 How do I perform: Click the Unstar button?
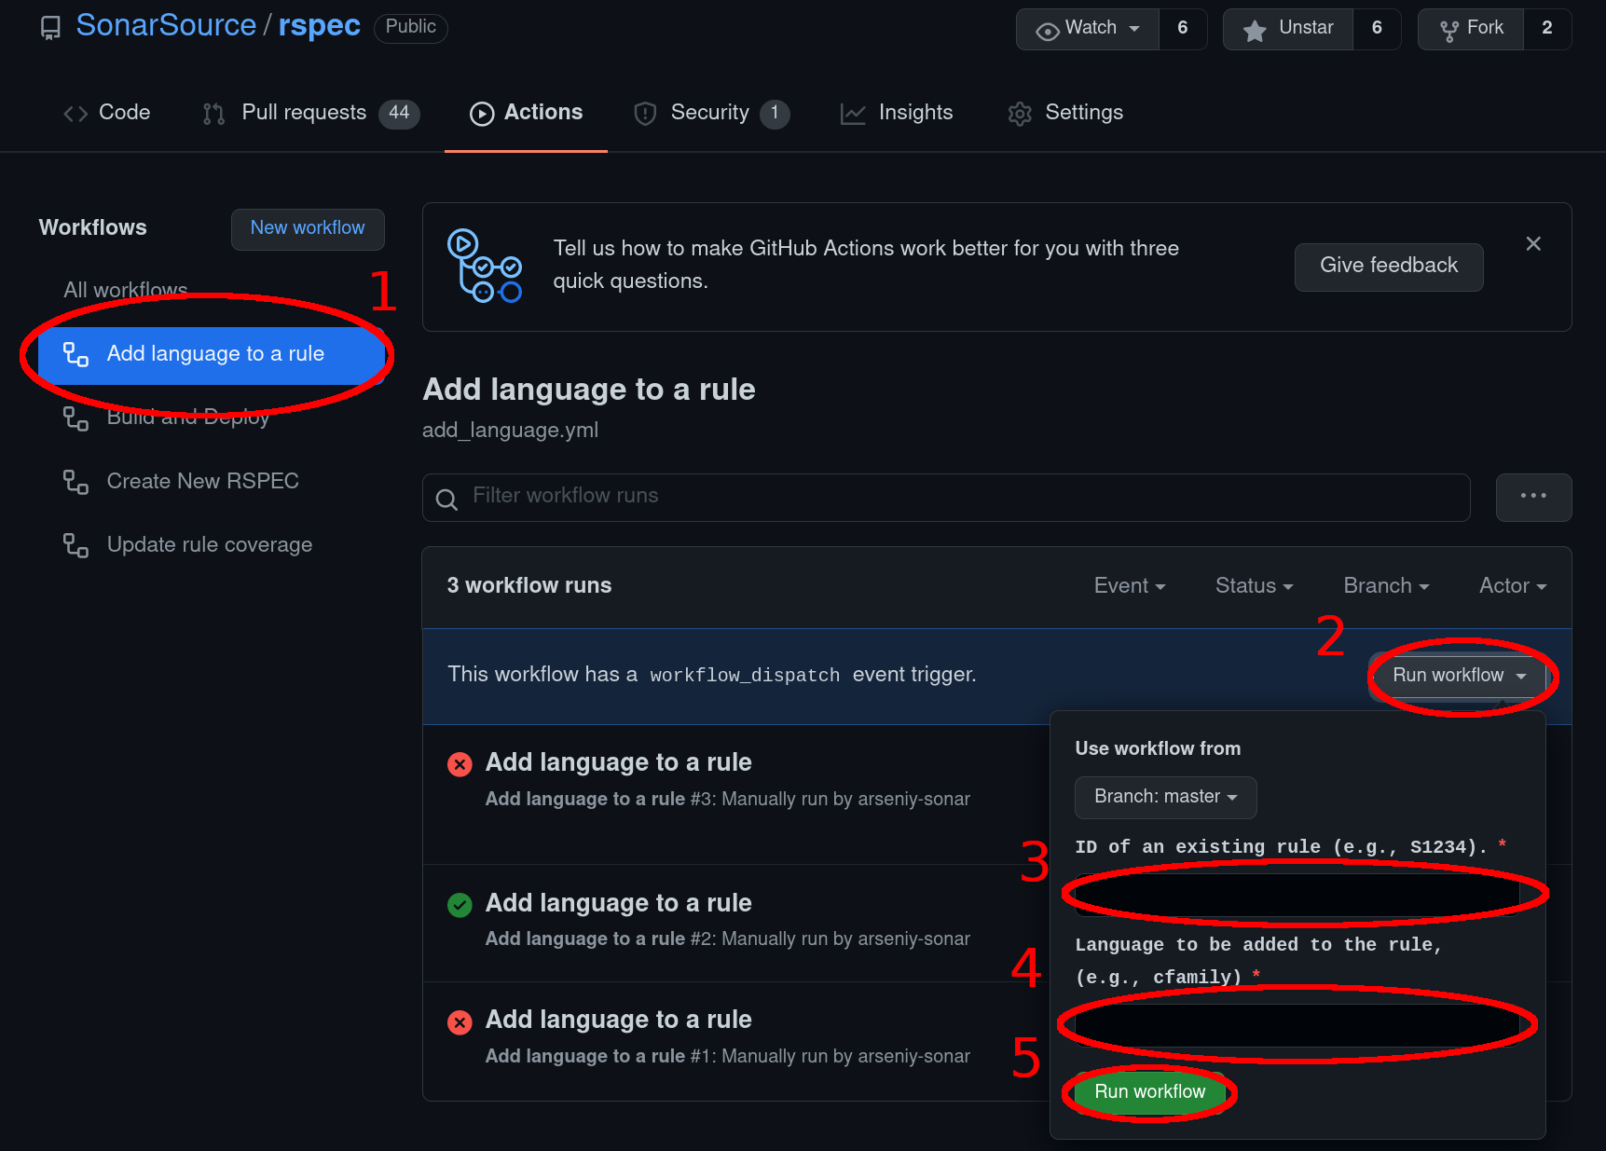pos(1288,29)
